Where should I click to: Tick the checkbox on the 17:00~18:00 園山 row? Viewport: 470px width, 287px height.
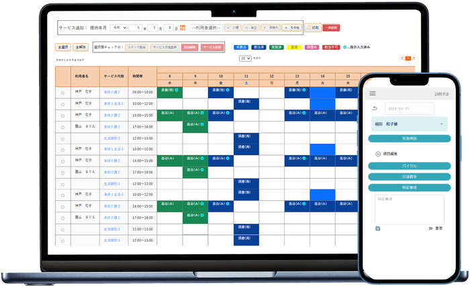click(63, 126)
